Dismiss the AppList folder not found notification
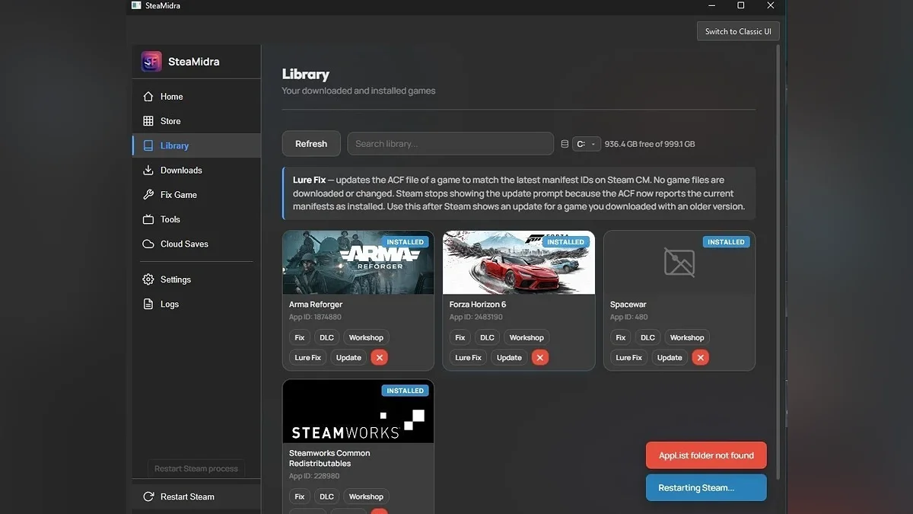This screenshot has height=514, width=913. point(706,455)
